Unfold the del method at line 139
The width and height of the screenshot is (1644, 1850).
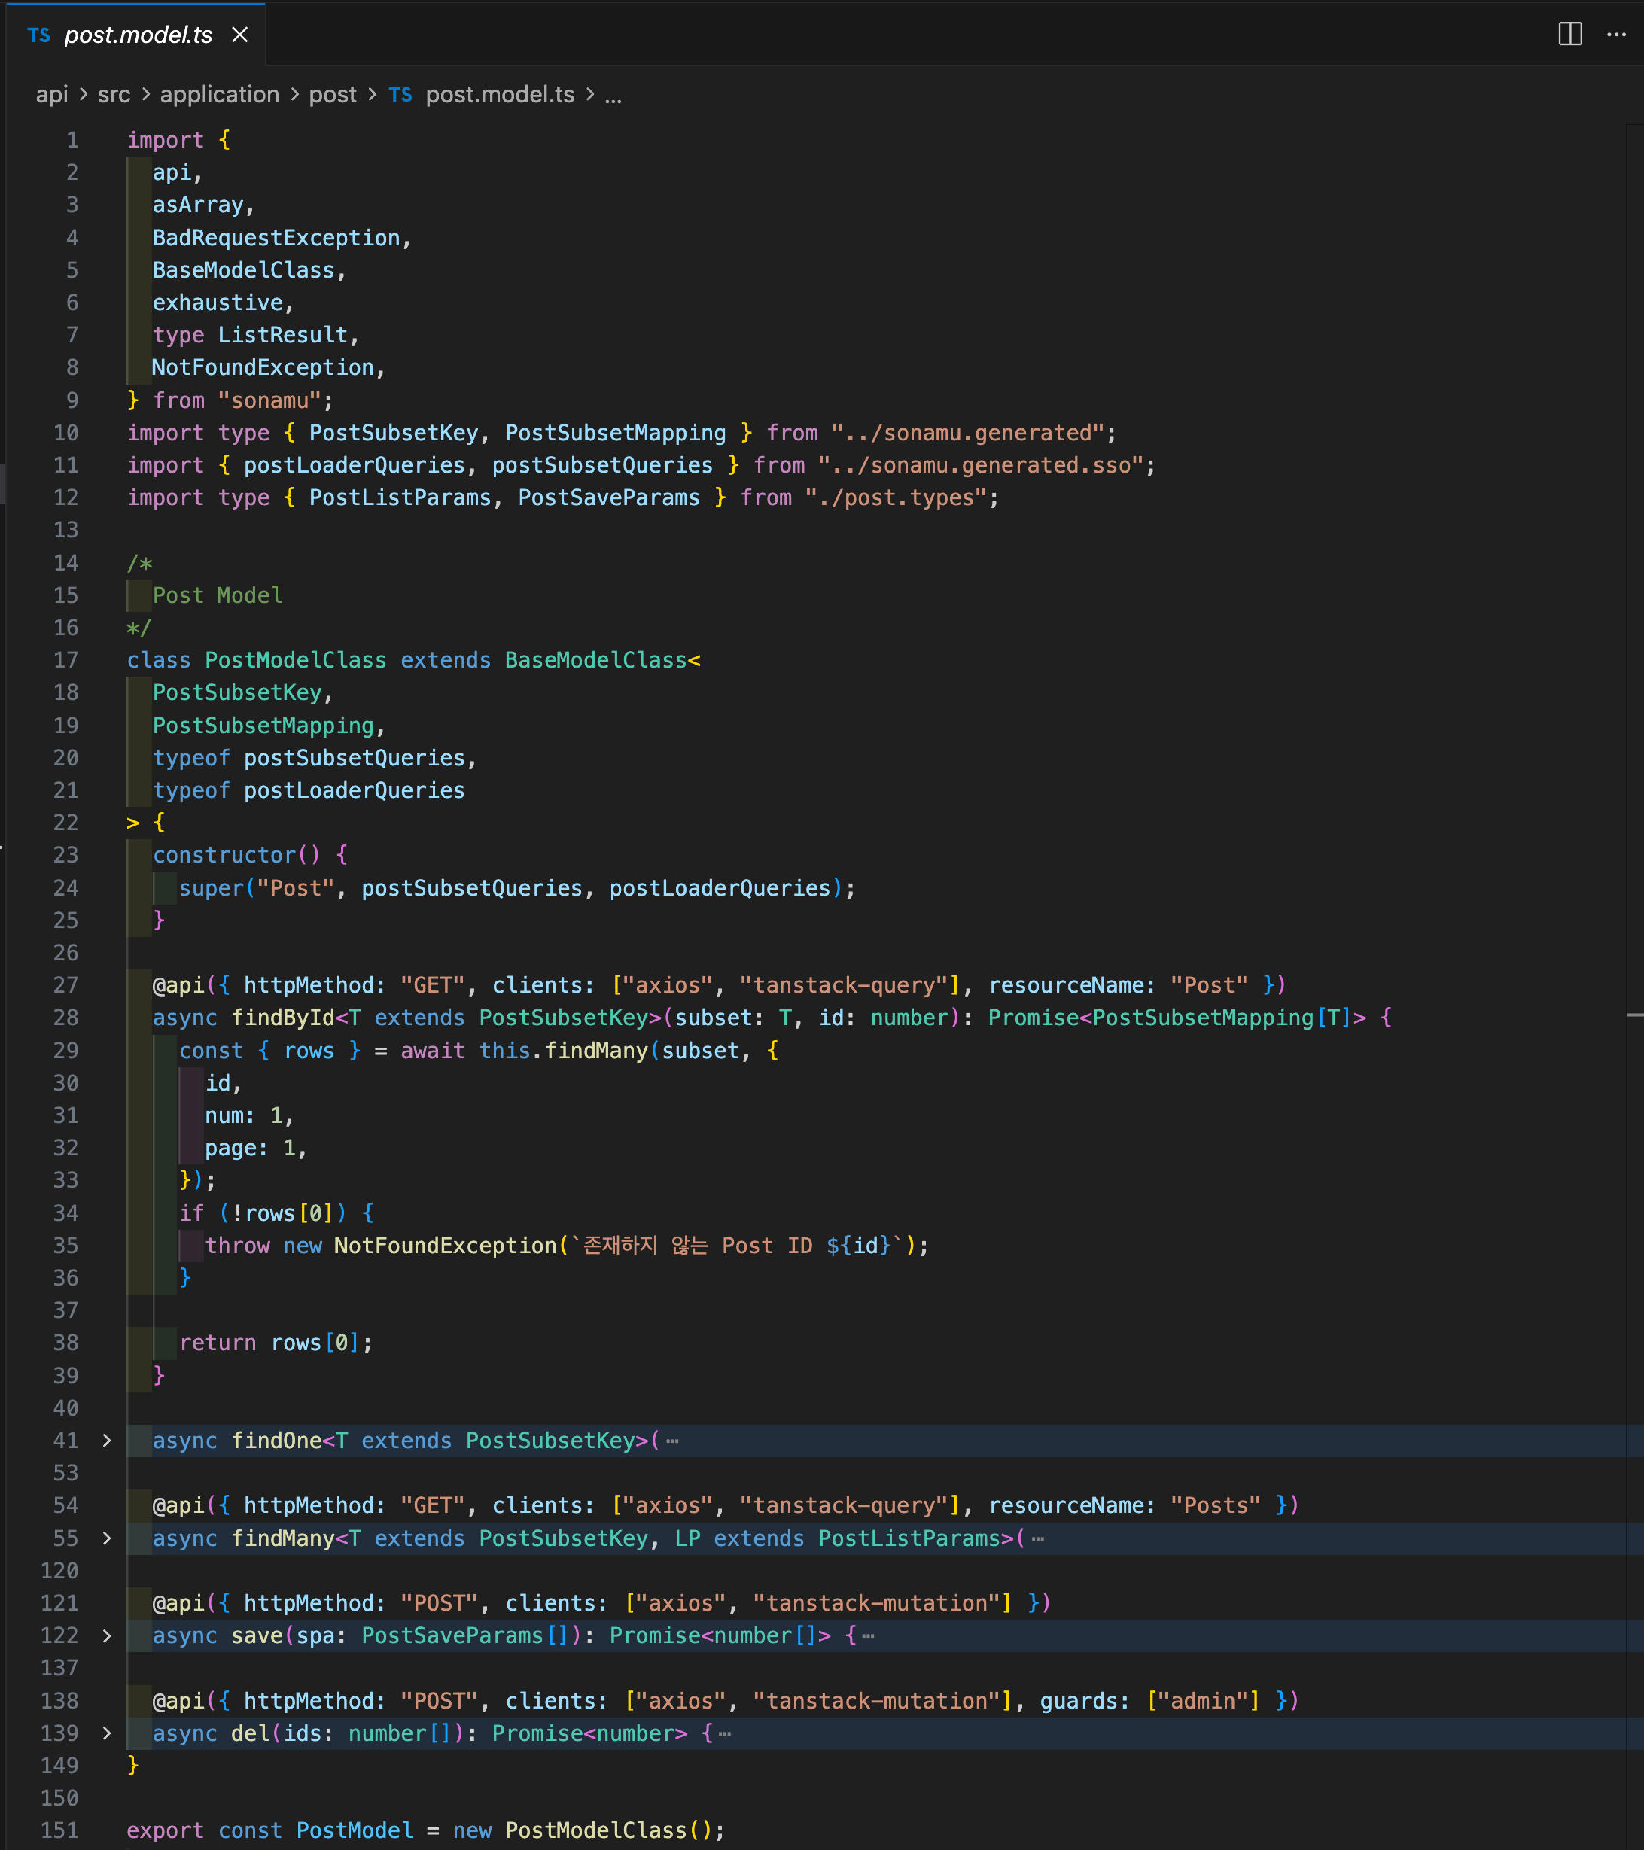(107, 1733)
